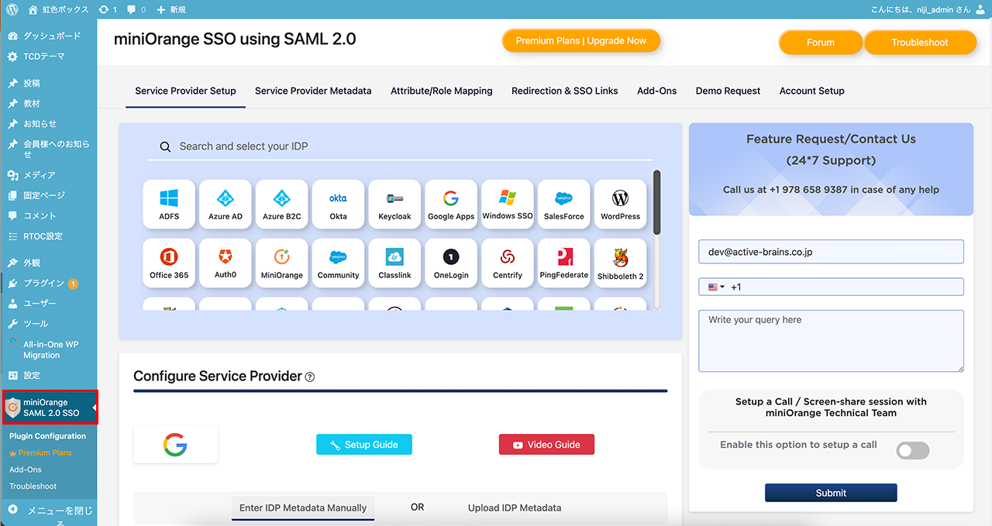
Task: Watch the Video Guide
Action: click(546, 445)
